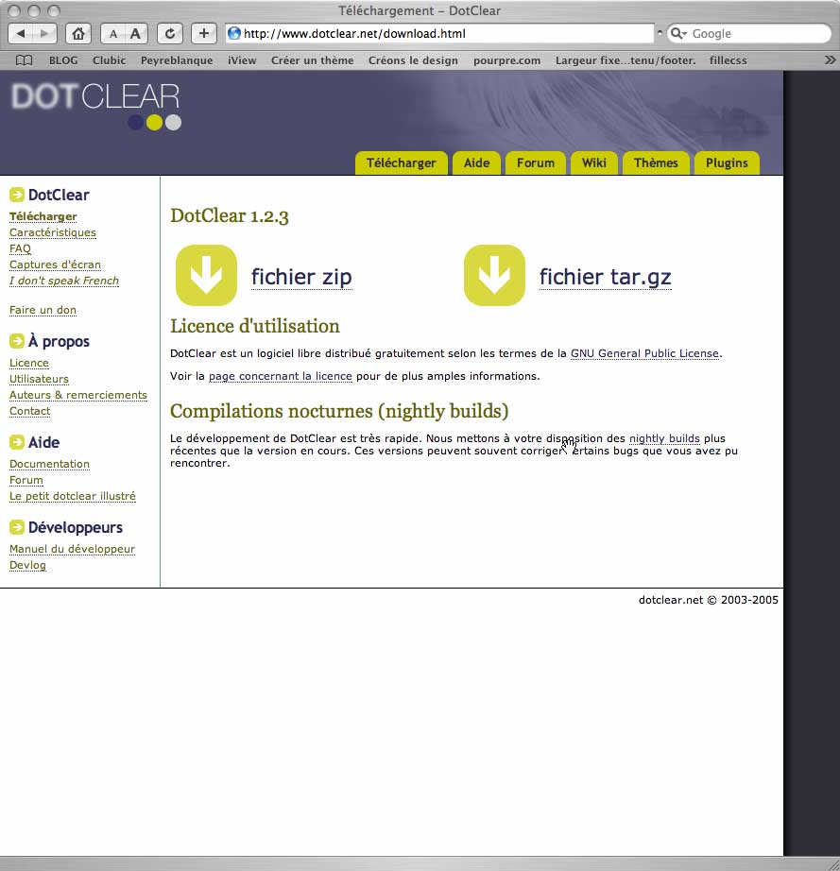View Captures d'écran in the sidebar
The width and height of the screenshot is (840, 871).
point(55,265)
